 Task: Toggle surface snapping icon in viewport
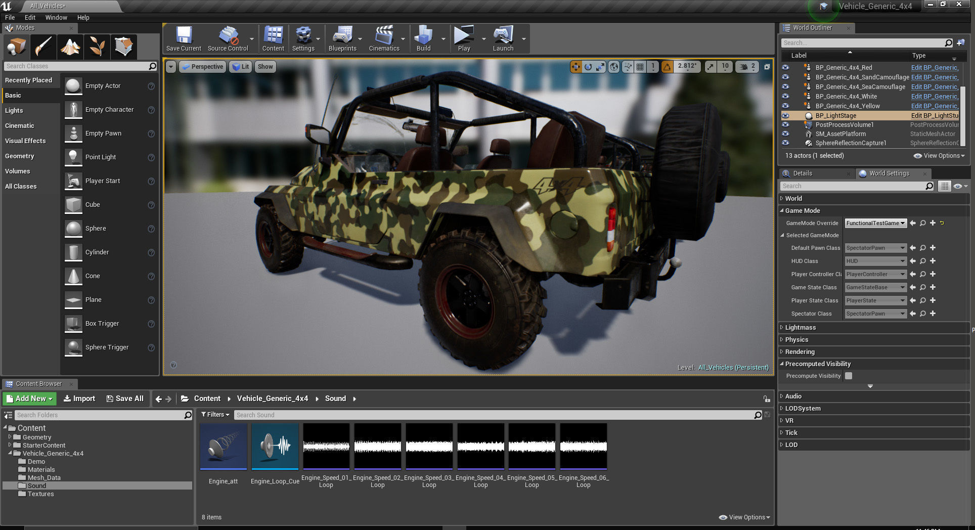point(628,66)
